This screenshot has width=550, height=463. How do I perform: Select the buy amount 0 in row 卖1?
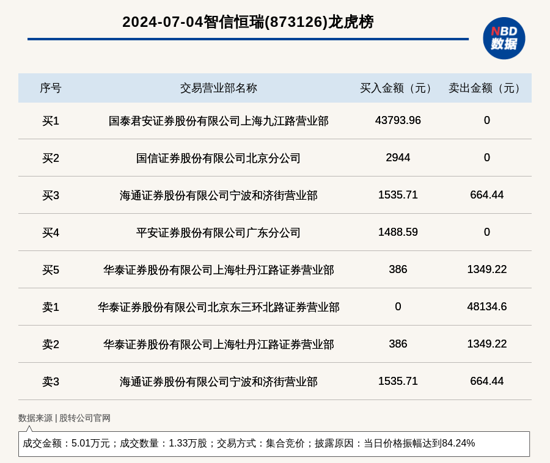coord(398,307)
